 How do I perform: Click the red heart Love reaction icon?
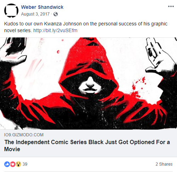coord(13,164)
